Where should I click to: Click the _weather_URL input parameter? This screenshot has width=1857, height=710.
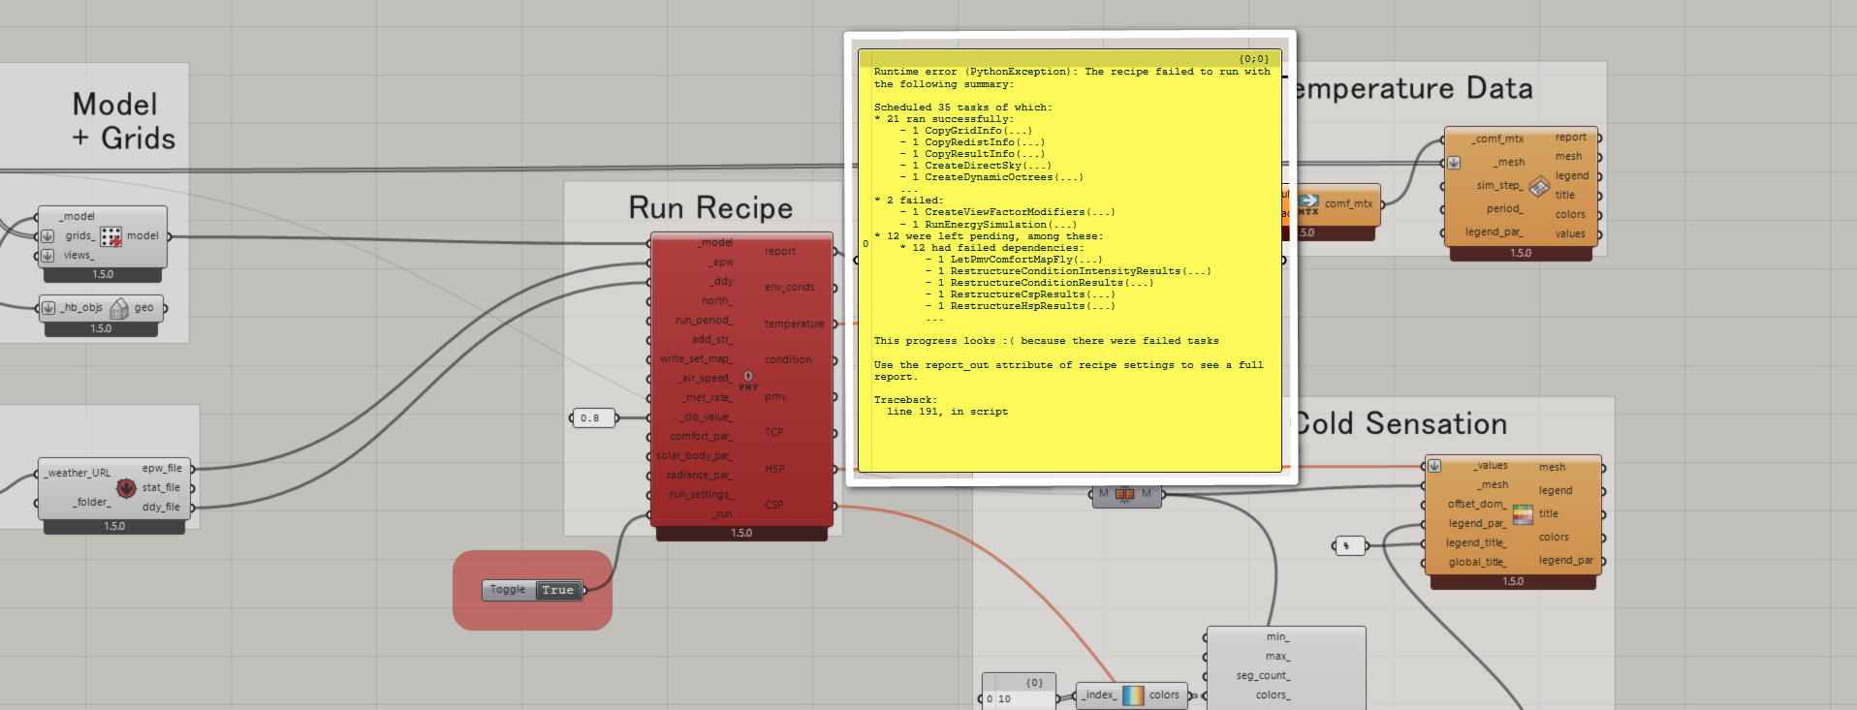click(x=78, y=474)
